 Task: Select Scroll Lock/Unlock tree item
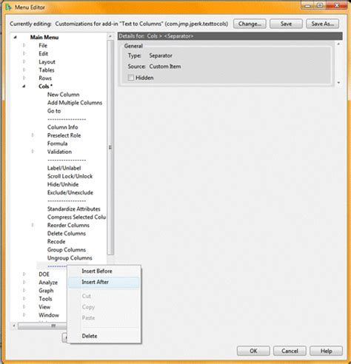(70, 176)
